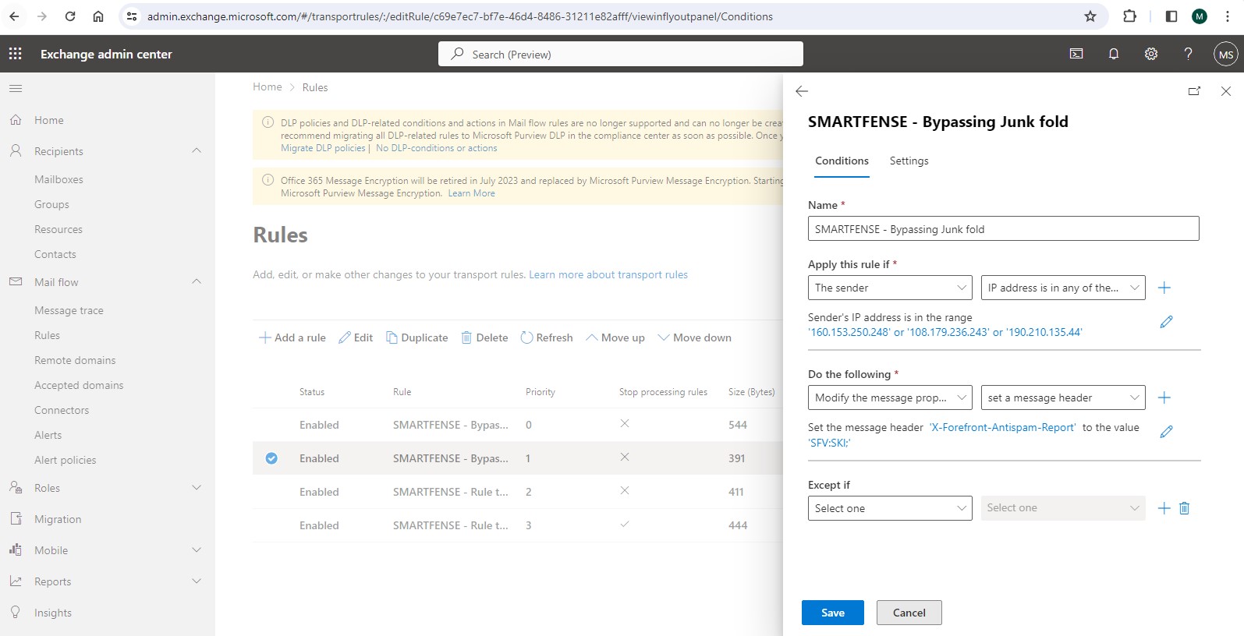The width and height of the screenshot is (1244, 636).
Task: Open notifications bell icon
Action: click(1114, 54)
